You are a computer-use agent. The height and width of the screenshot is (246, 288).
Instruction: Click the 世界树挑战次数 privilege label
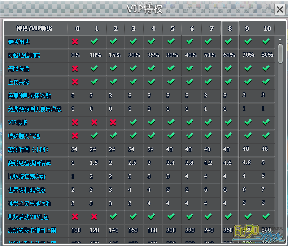click(x=27, y=190)
